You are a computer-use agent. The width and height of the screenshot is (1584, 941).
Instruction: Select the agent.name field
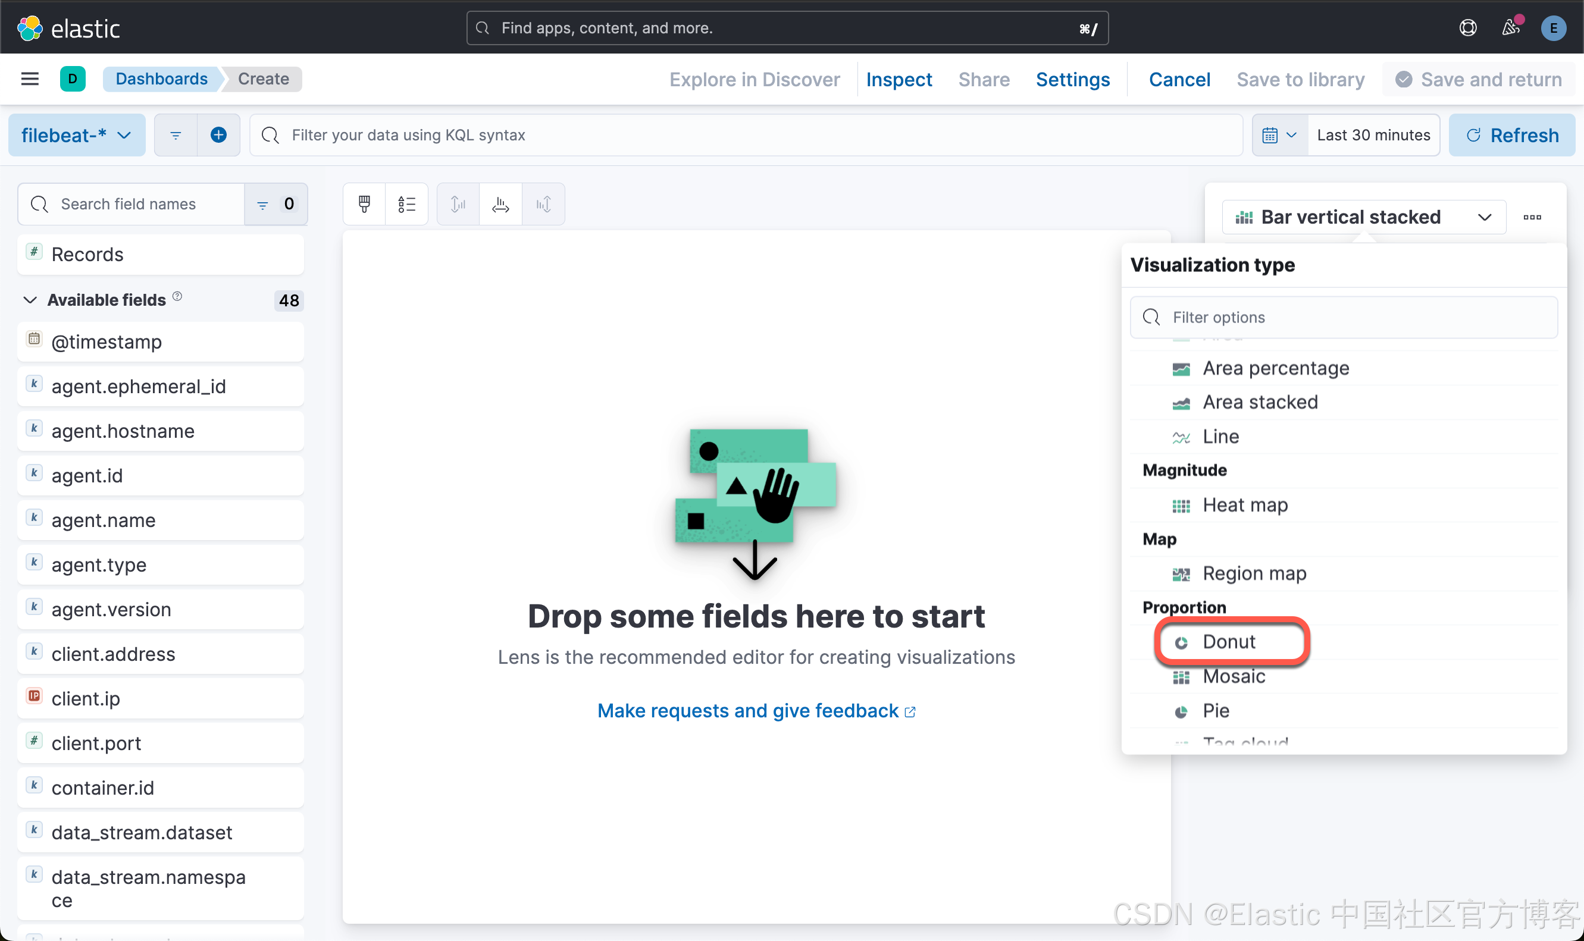point(161,520)
